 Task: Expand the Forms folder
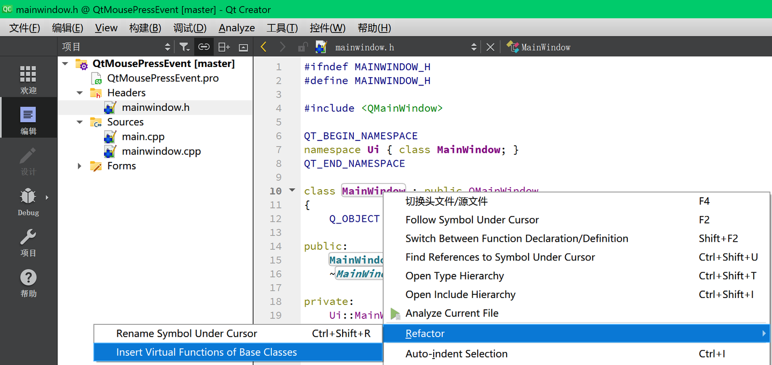(x=79, y=166)
